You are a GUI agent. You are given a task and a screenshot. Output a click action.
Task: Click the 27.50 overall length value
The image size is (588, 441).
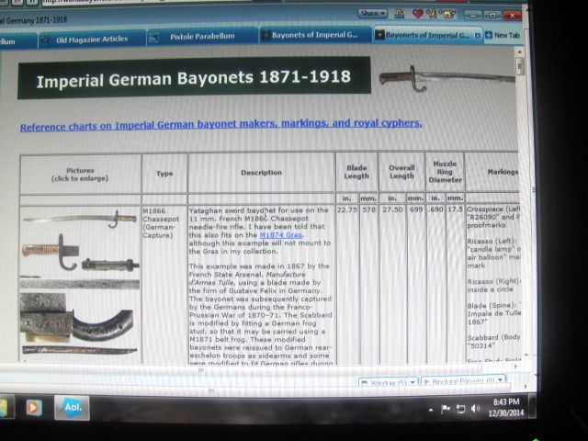(392, 209)
